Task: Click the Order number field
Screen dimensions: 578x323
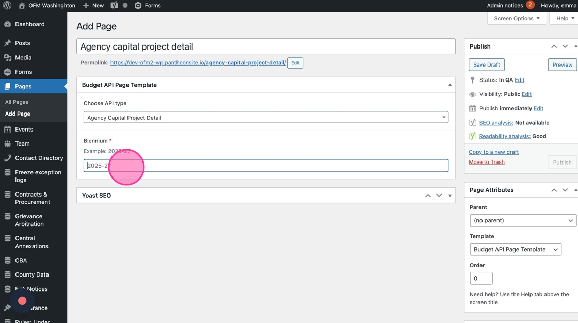Action: pyautogui.click(x=481, y=279)
